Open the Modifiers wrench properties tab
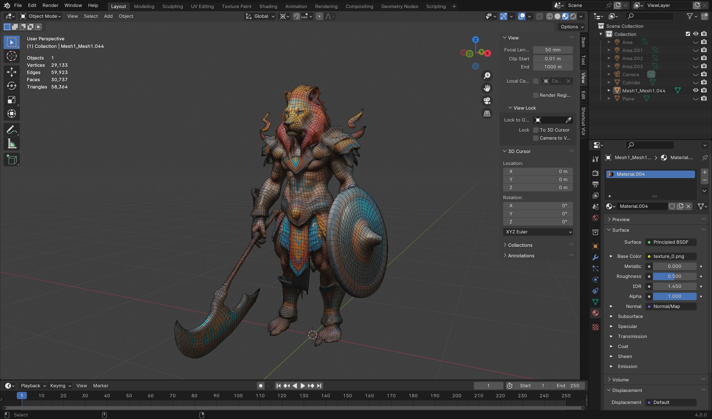 595,257
